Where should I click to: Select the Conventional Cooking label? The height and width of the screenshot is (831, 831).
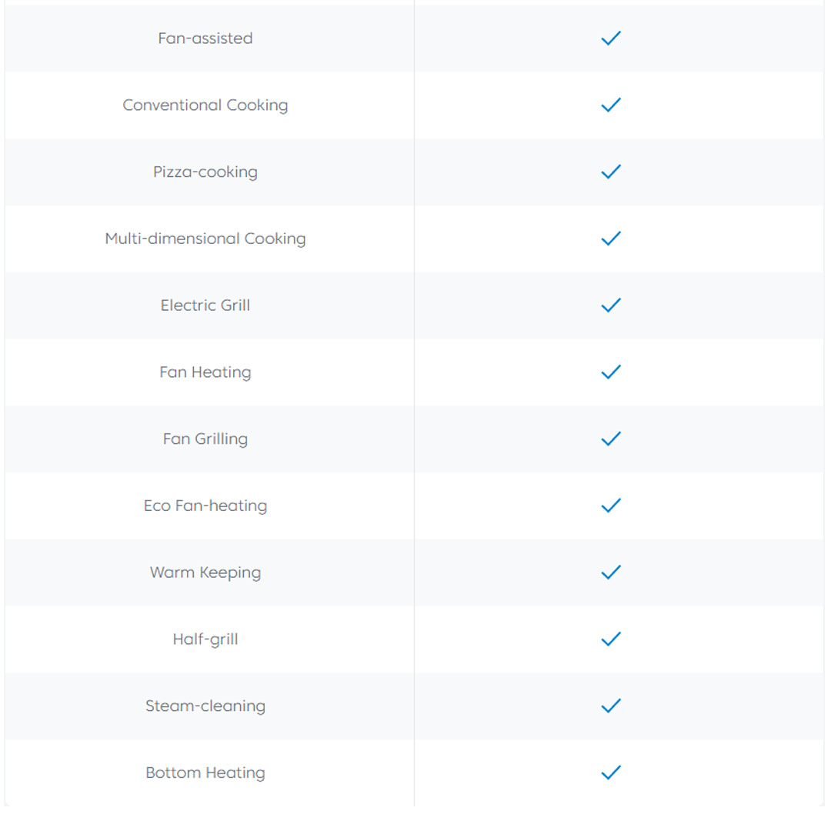pos(205,105)
